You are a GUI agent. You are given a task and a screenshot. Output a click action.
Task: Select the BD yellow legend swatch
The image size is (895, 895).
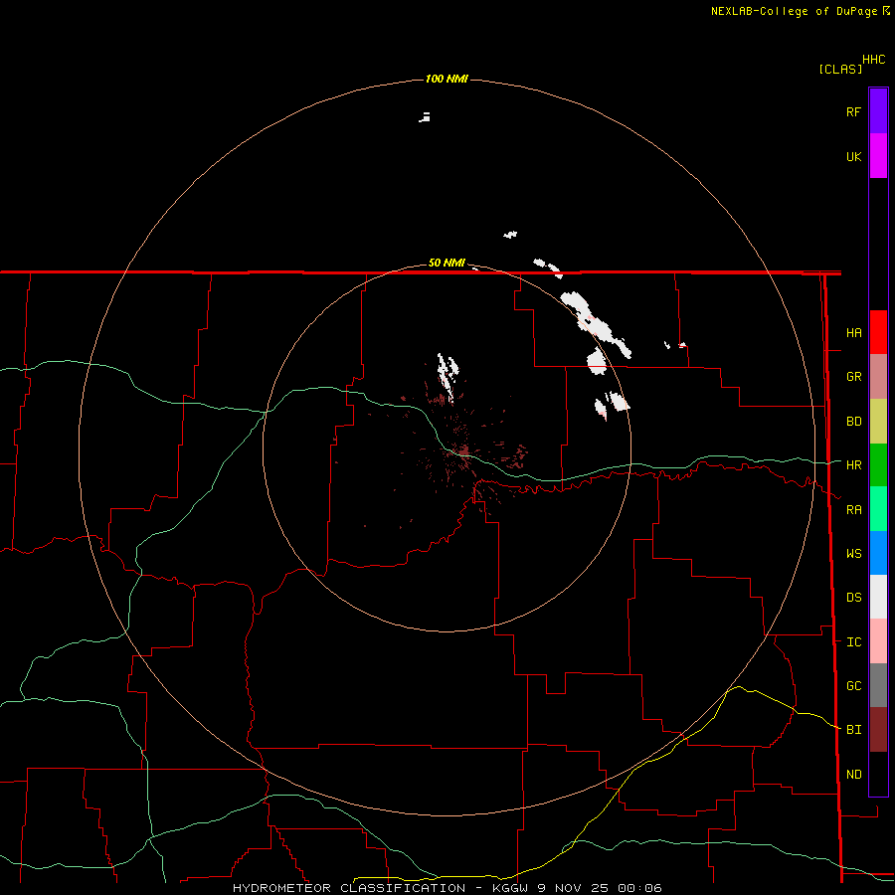point(878,422)
